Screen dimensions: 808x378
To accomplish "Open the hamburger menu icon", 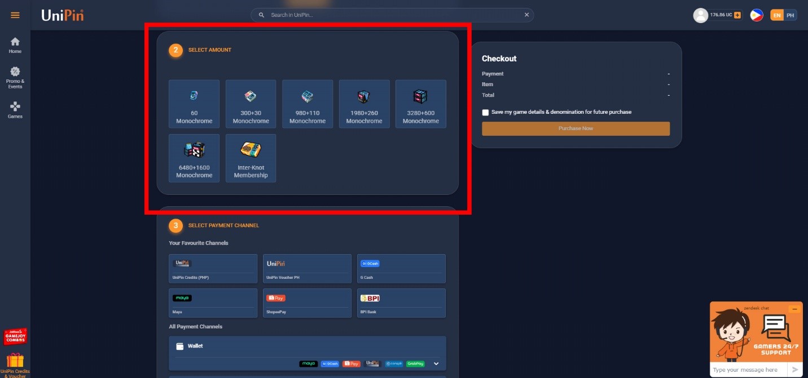I will (x=15, y=15).
